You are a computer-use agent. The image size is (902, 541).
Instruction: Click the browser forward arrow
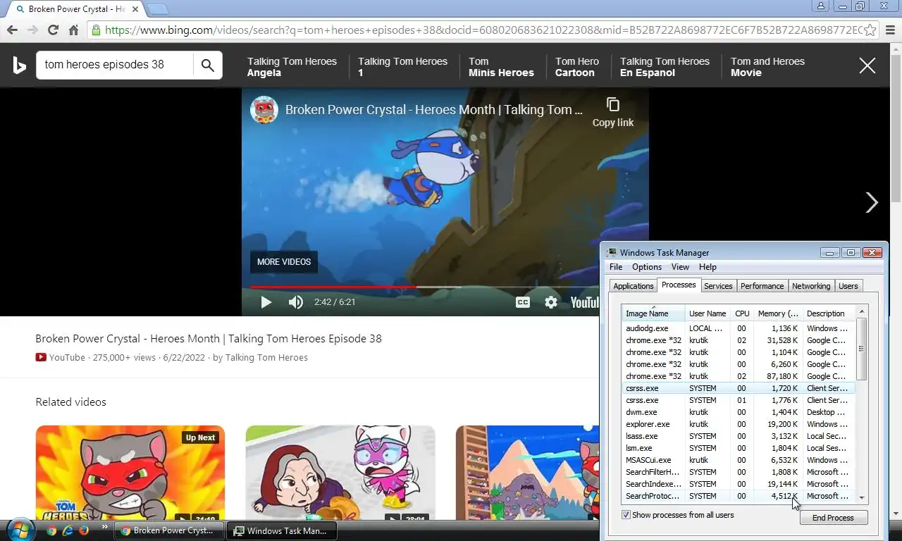(32, 30)
